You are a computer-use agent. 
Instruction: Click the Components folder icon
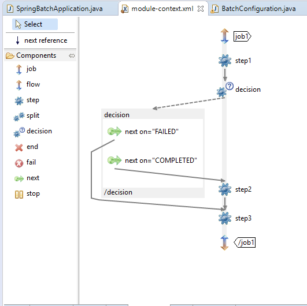[10, 56]
